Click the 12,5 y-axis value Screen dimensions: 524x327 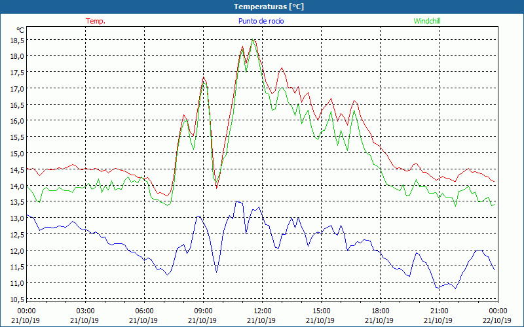coord(18,235)
